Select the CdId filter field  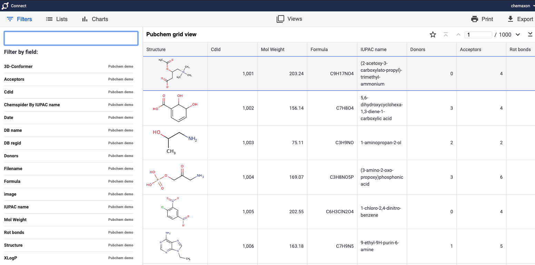coord(69,92)
